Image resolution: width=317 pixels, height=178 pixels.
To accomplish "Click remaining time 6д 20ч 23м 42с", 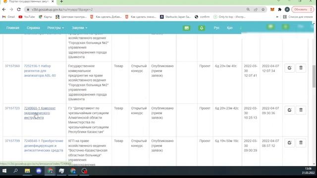I will [x=227, y=108].
